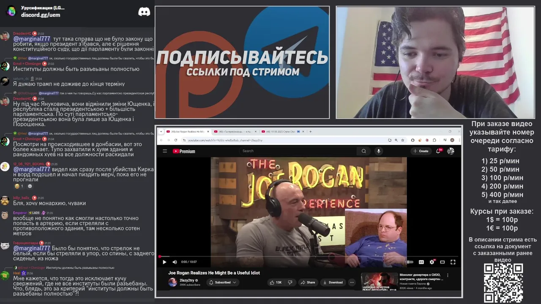This screenshot has width=541, height=304.
Task: Open YouTube notifications bell
Action: click(x=439, y=151)
